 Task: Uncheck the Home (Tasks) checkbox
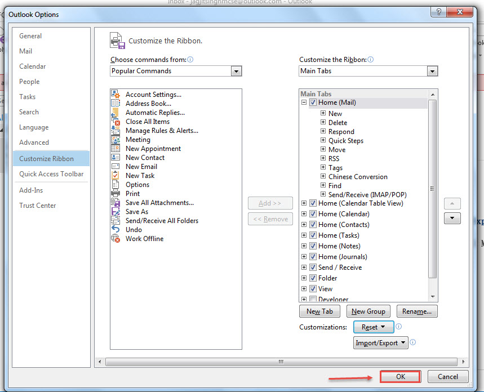tap(313, 235)
